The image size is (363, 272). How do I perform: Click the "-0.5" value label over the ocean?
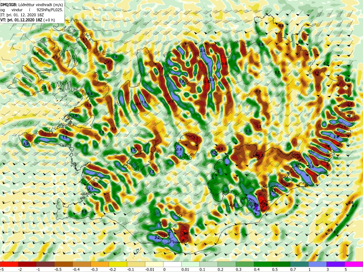pyautogui.click(x=330, y=230)
